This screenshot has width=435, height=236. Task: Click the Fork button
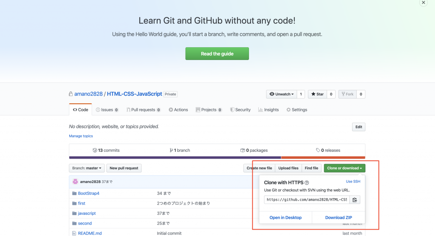(x=347, y=94)
